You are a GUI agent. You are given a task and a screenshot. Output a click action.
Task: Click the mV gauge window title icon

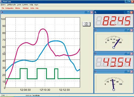[x=96, y=30]
